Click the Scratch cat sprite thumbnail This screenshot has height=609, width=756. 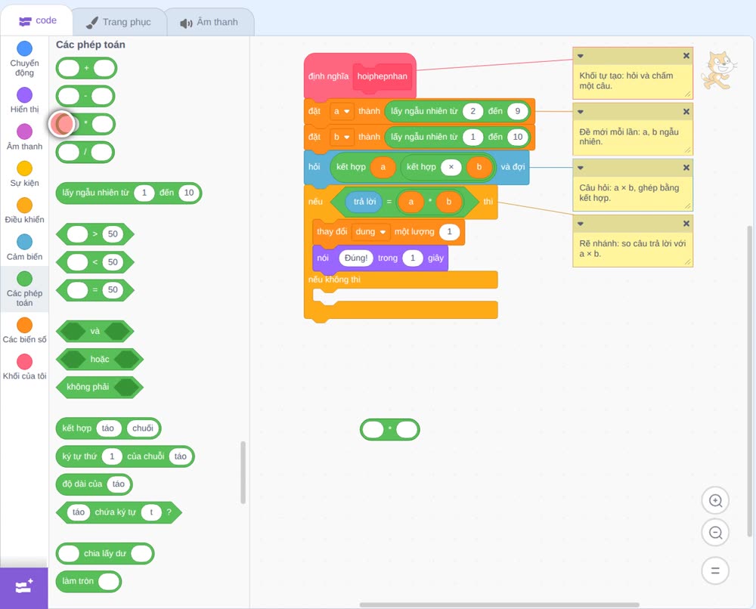pyautogui.click(x=718, y=70)
